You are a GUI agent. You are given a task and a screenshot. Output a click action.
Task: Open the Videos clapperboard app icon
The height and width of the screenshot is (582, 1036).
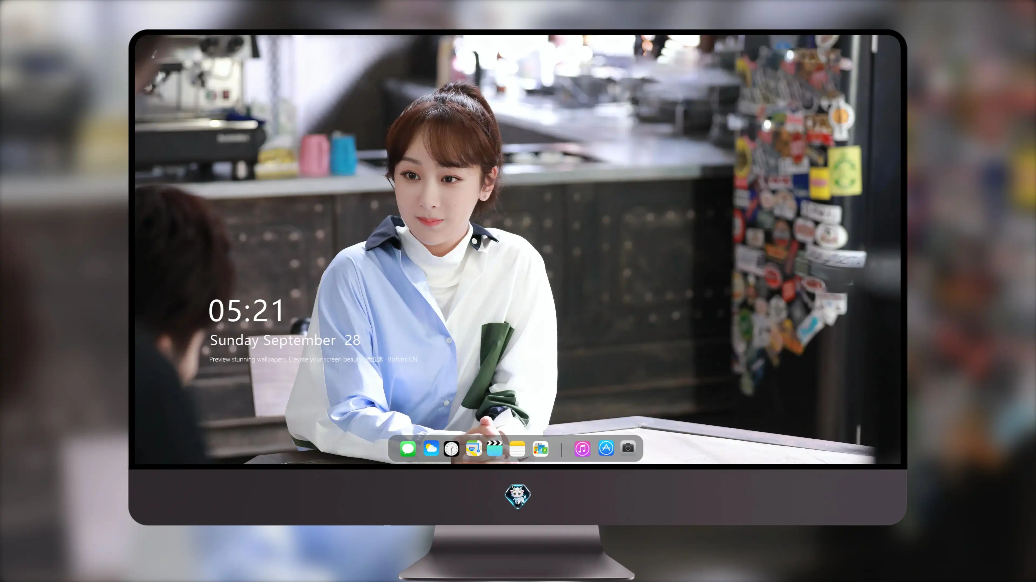[x=495, y=448]
